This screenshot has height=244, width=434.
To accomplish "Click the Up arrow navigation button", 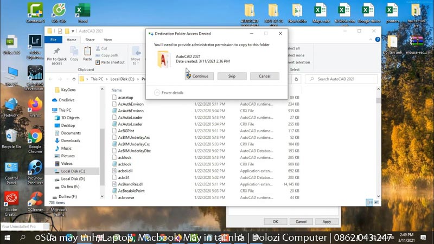I will [x=73, y=79].
